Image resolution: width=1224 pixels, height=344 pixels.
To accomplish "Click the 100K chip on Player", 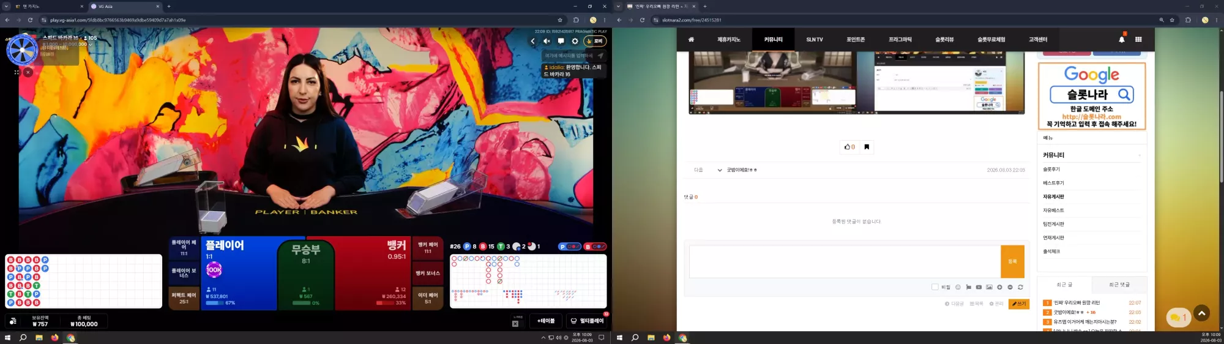I will pyautogui.click(x=214, y=269).
